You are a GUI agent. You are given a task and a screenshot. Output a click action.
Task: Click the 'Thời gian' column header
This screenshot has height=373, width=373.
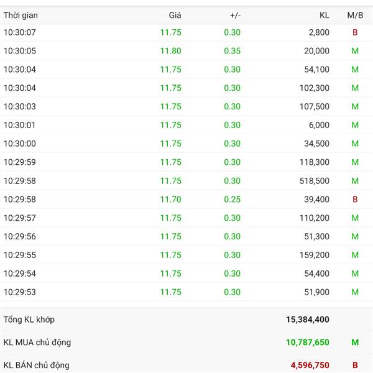click(21, 15)
